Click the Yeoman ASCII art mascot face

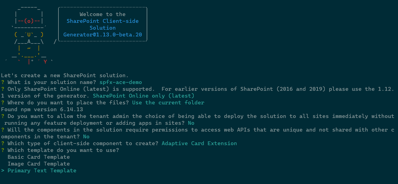tap(29, 35)
